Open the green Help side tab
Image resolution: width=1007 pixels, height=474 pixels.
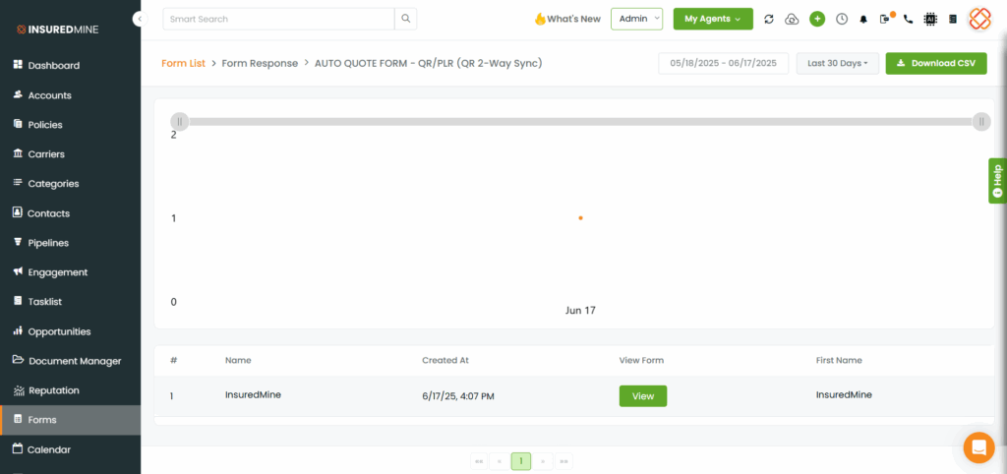(x=997, y=181)
